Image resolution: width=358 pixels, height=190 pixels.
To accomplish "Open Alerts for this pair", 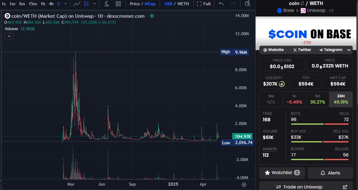I will tap(330, 173).
